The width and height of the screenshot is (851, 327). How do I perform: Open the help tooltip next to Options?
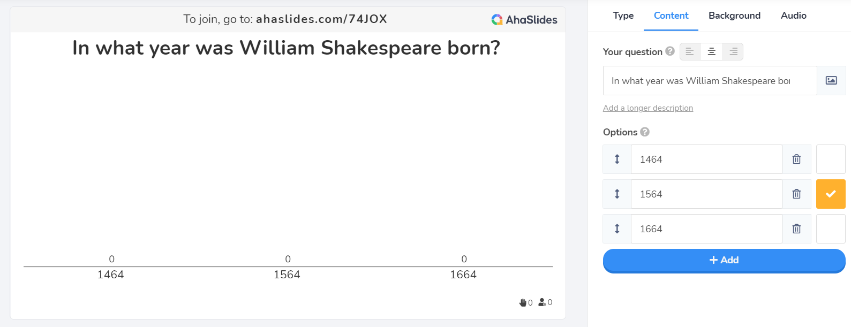tap(645, 132)
